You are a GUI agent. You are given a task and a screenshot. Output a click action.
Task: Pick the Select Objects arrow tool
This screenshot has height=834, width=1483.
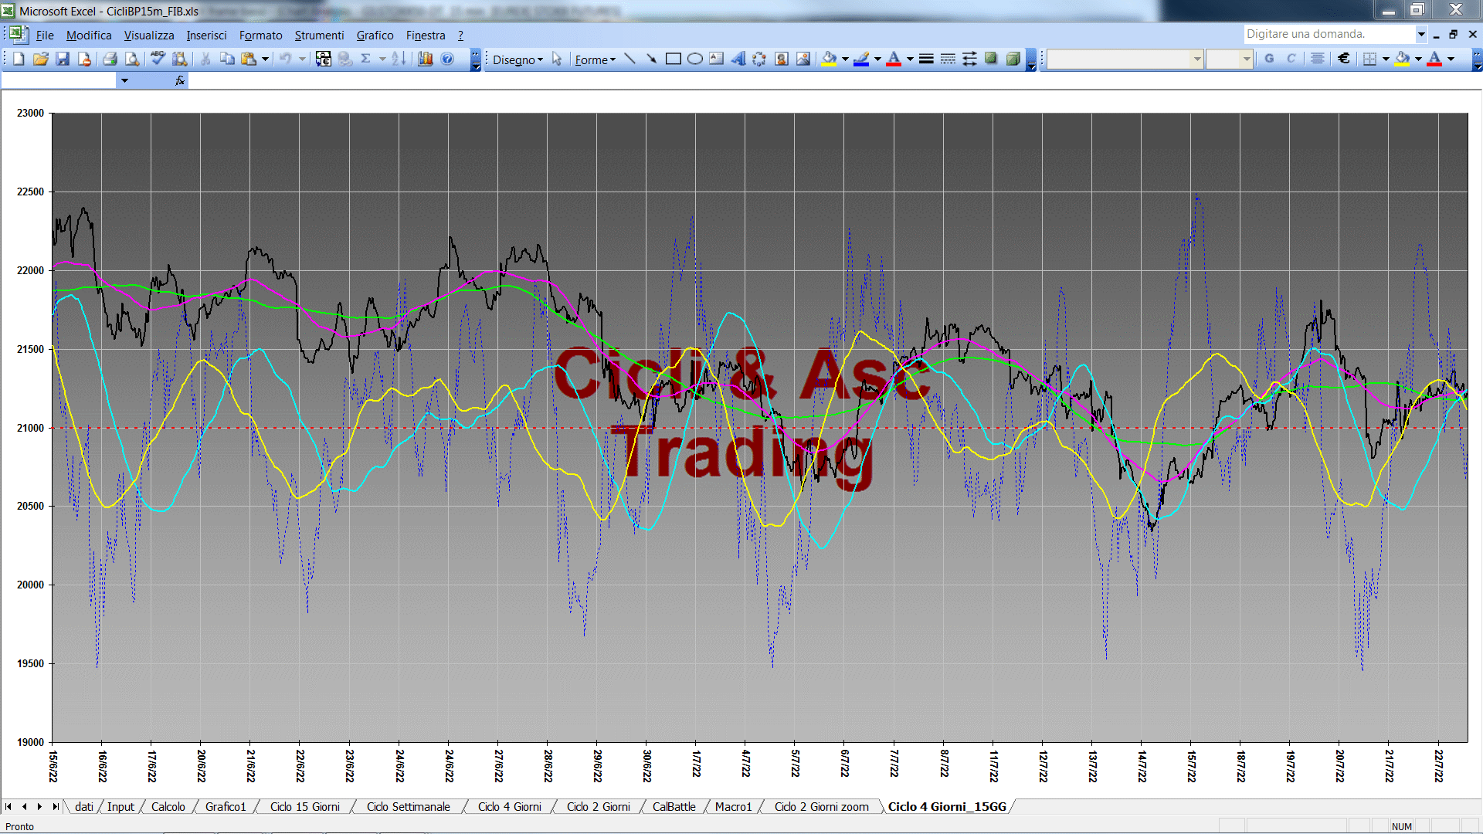point(557,59)
